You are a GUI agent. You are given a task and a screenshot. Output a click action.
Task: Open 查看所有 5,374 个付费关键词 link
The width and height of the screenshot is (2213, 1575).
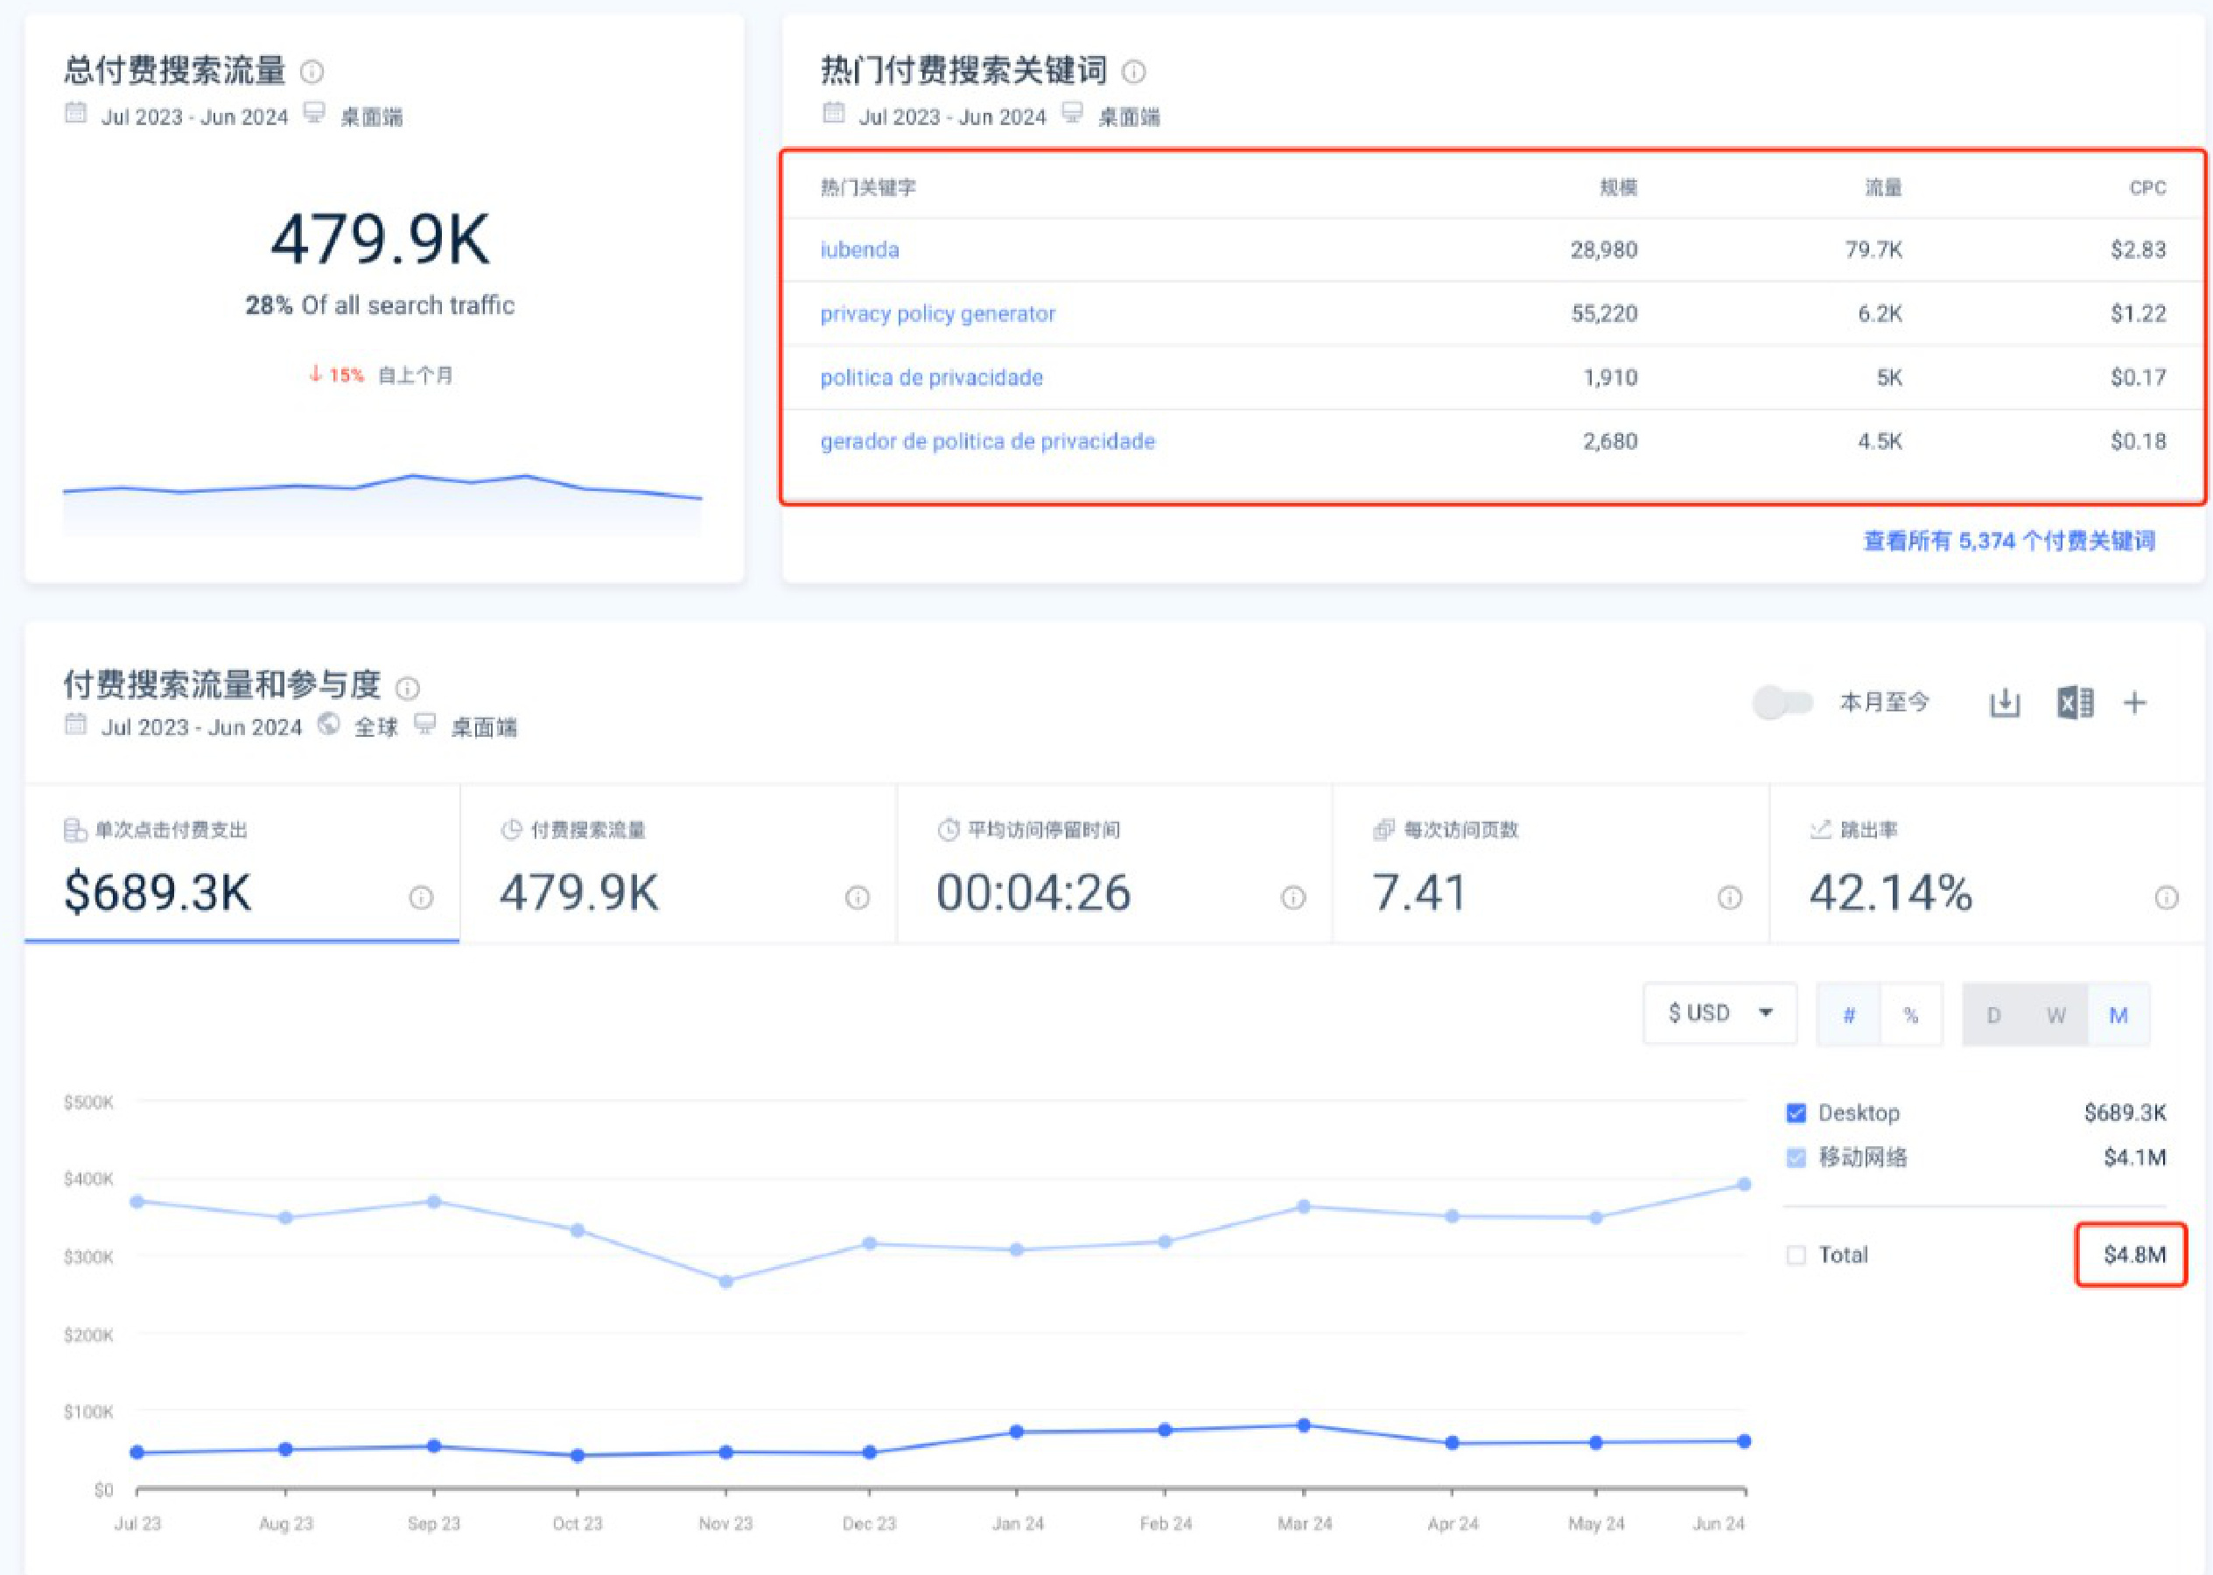click(x=2008, y=541)
